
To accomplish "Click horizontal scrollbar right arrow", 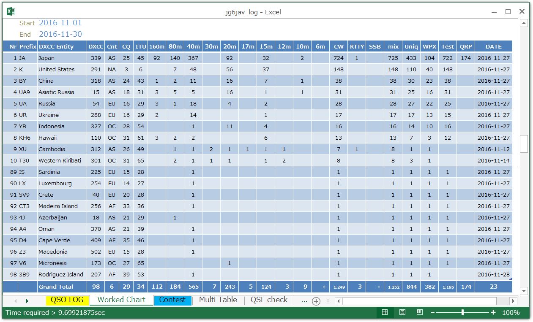I will click(x=513, y=301).
